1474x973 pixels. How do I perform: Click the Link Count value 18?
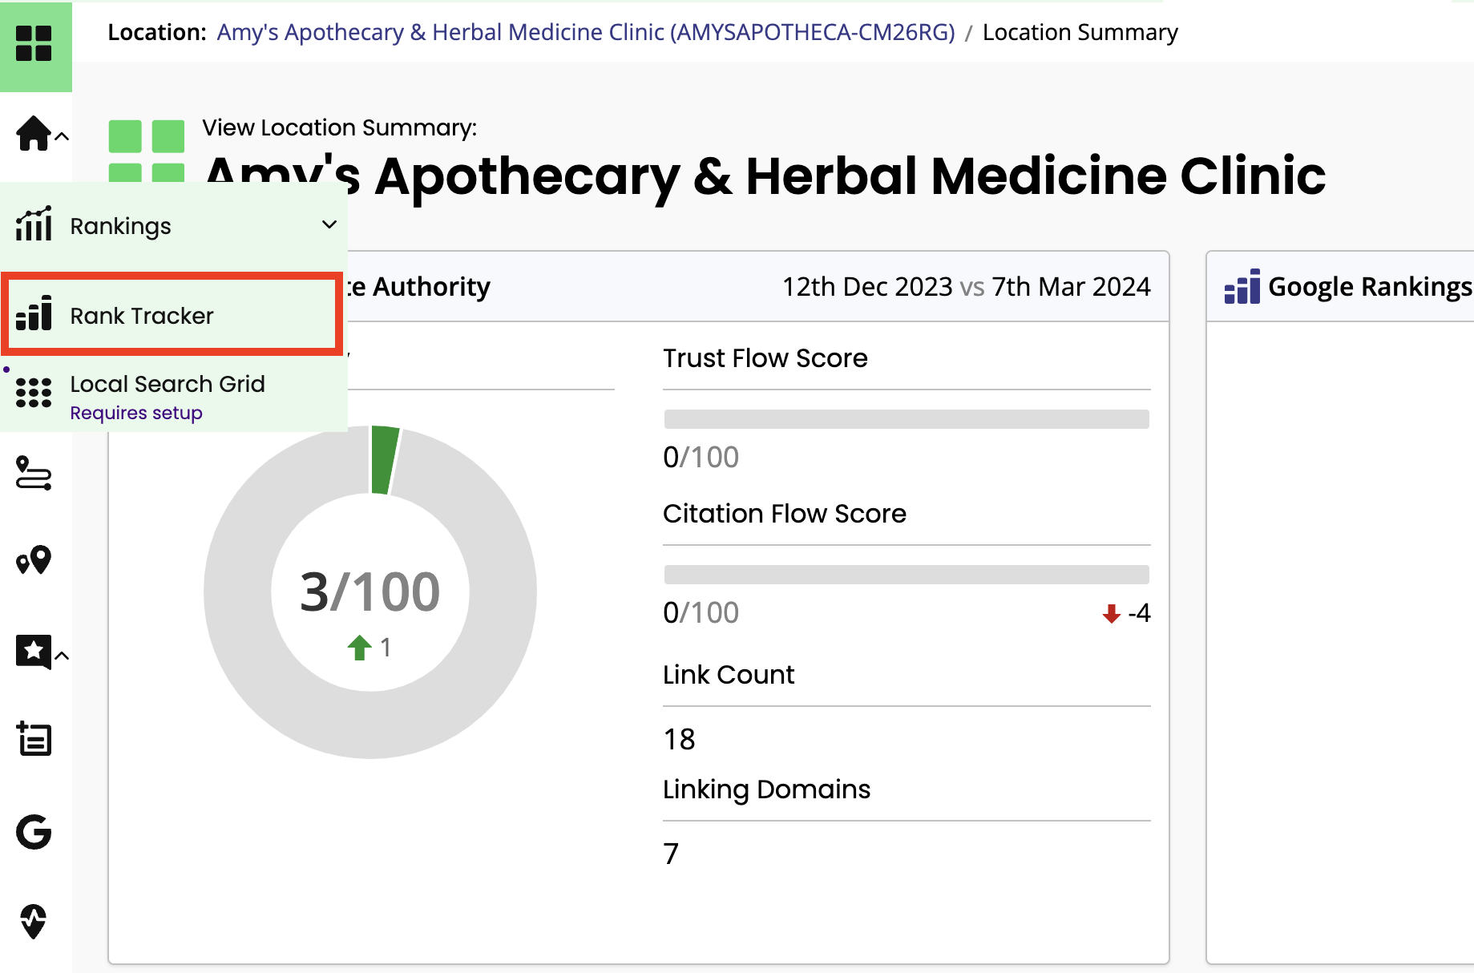[x=679, y=739]
